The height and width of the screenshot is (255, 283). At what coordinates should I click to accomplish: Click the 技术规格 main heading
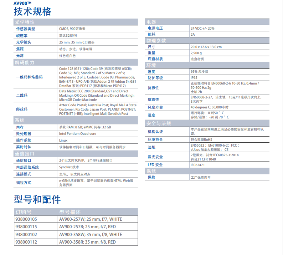tap(32, 11)
